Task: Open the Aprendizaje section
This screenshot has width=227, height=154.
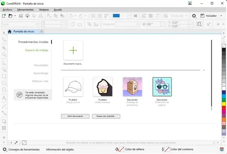Action: 41,73
